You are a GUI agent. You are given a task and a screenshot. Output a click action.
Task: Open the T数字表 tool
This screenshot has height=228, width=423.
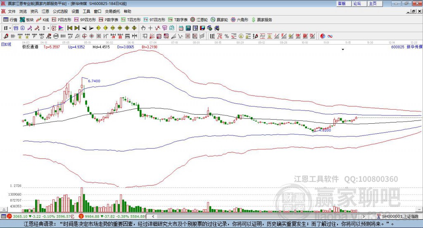(x=178, y=20)
